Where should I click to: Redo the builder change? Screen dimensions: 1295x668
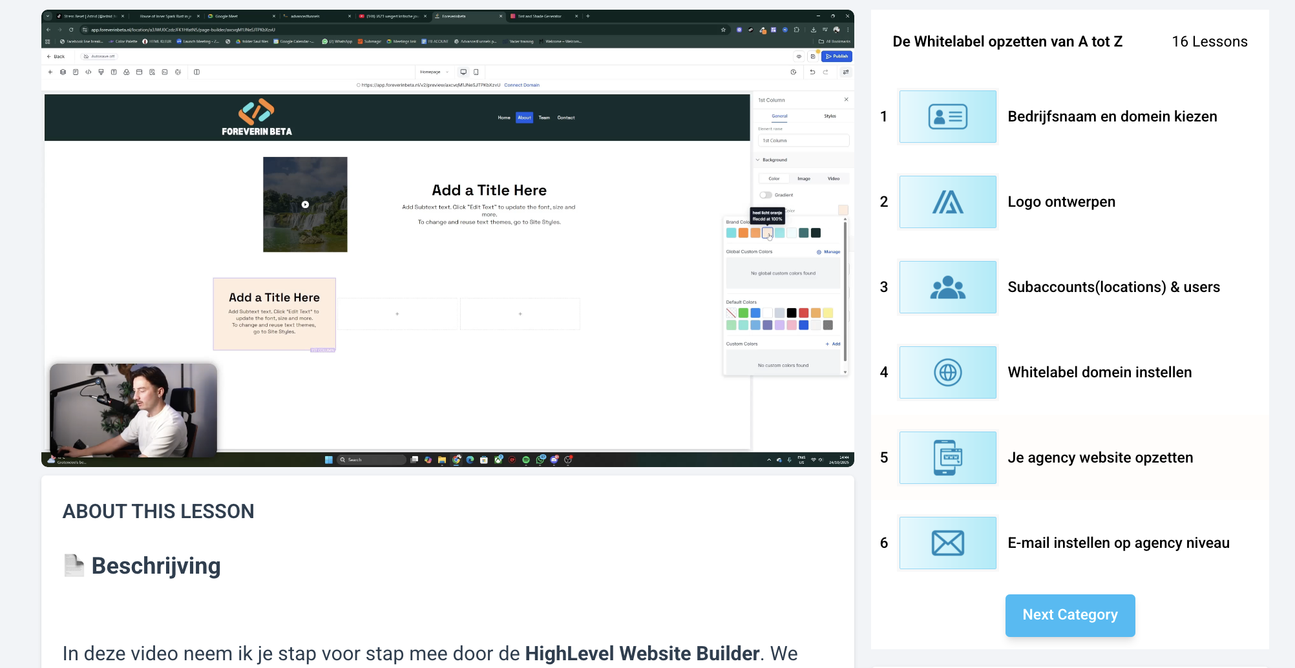tap(825, 72)
